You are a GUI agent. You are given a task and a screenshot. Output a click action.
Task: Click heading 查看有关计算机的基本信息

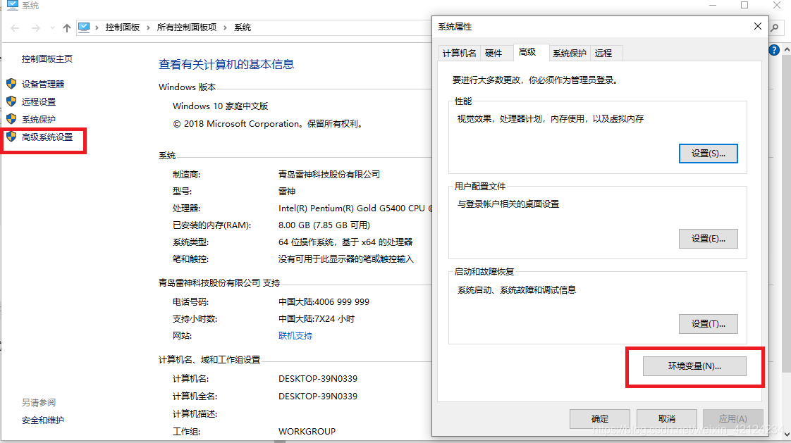click(226, 65)
